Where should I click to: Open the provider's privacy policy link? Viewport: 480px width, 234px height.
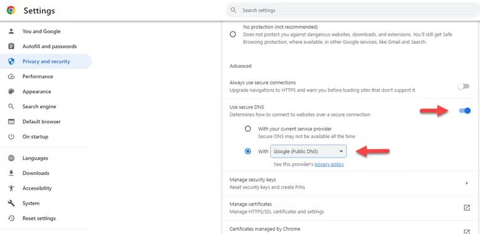pyautogui.click(x=329, y=164)
